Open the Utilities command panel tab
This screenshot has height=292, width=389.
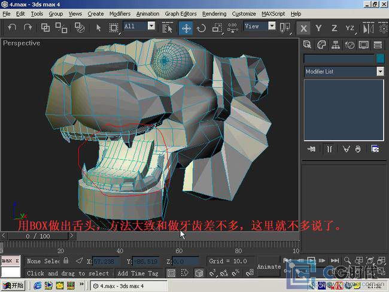(378, 45)
